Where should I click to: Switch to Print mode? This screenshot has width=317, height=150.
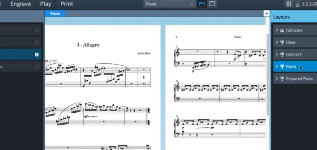point(67,4)
